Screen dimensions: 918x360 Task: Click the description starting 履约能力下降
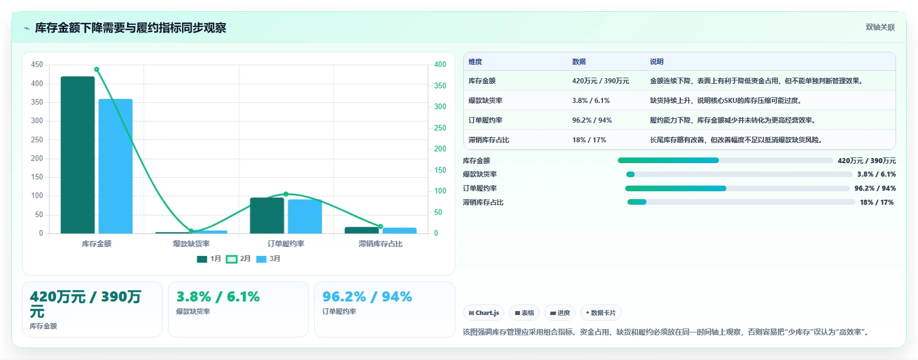734,120
